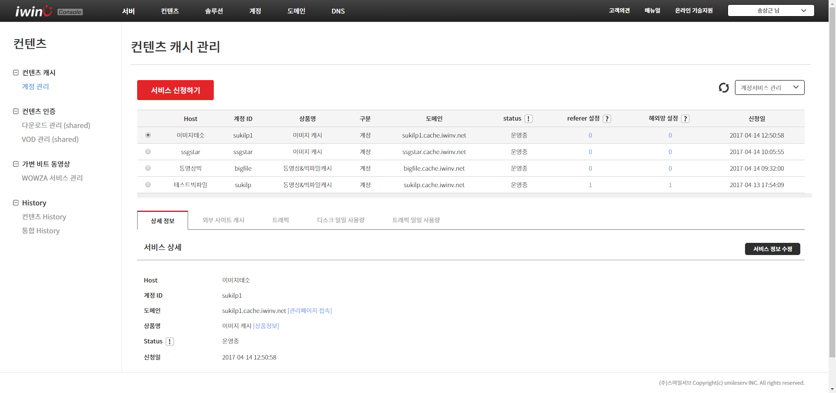Click the refresh icon beside the dropdown

pyautogui.click(x=724, y=88)
